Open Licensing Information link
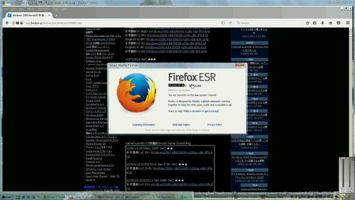 point(144,124)
